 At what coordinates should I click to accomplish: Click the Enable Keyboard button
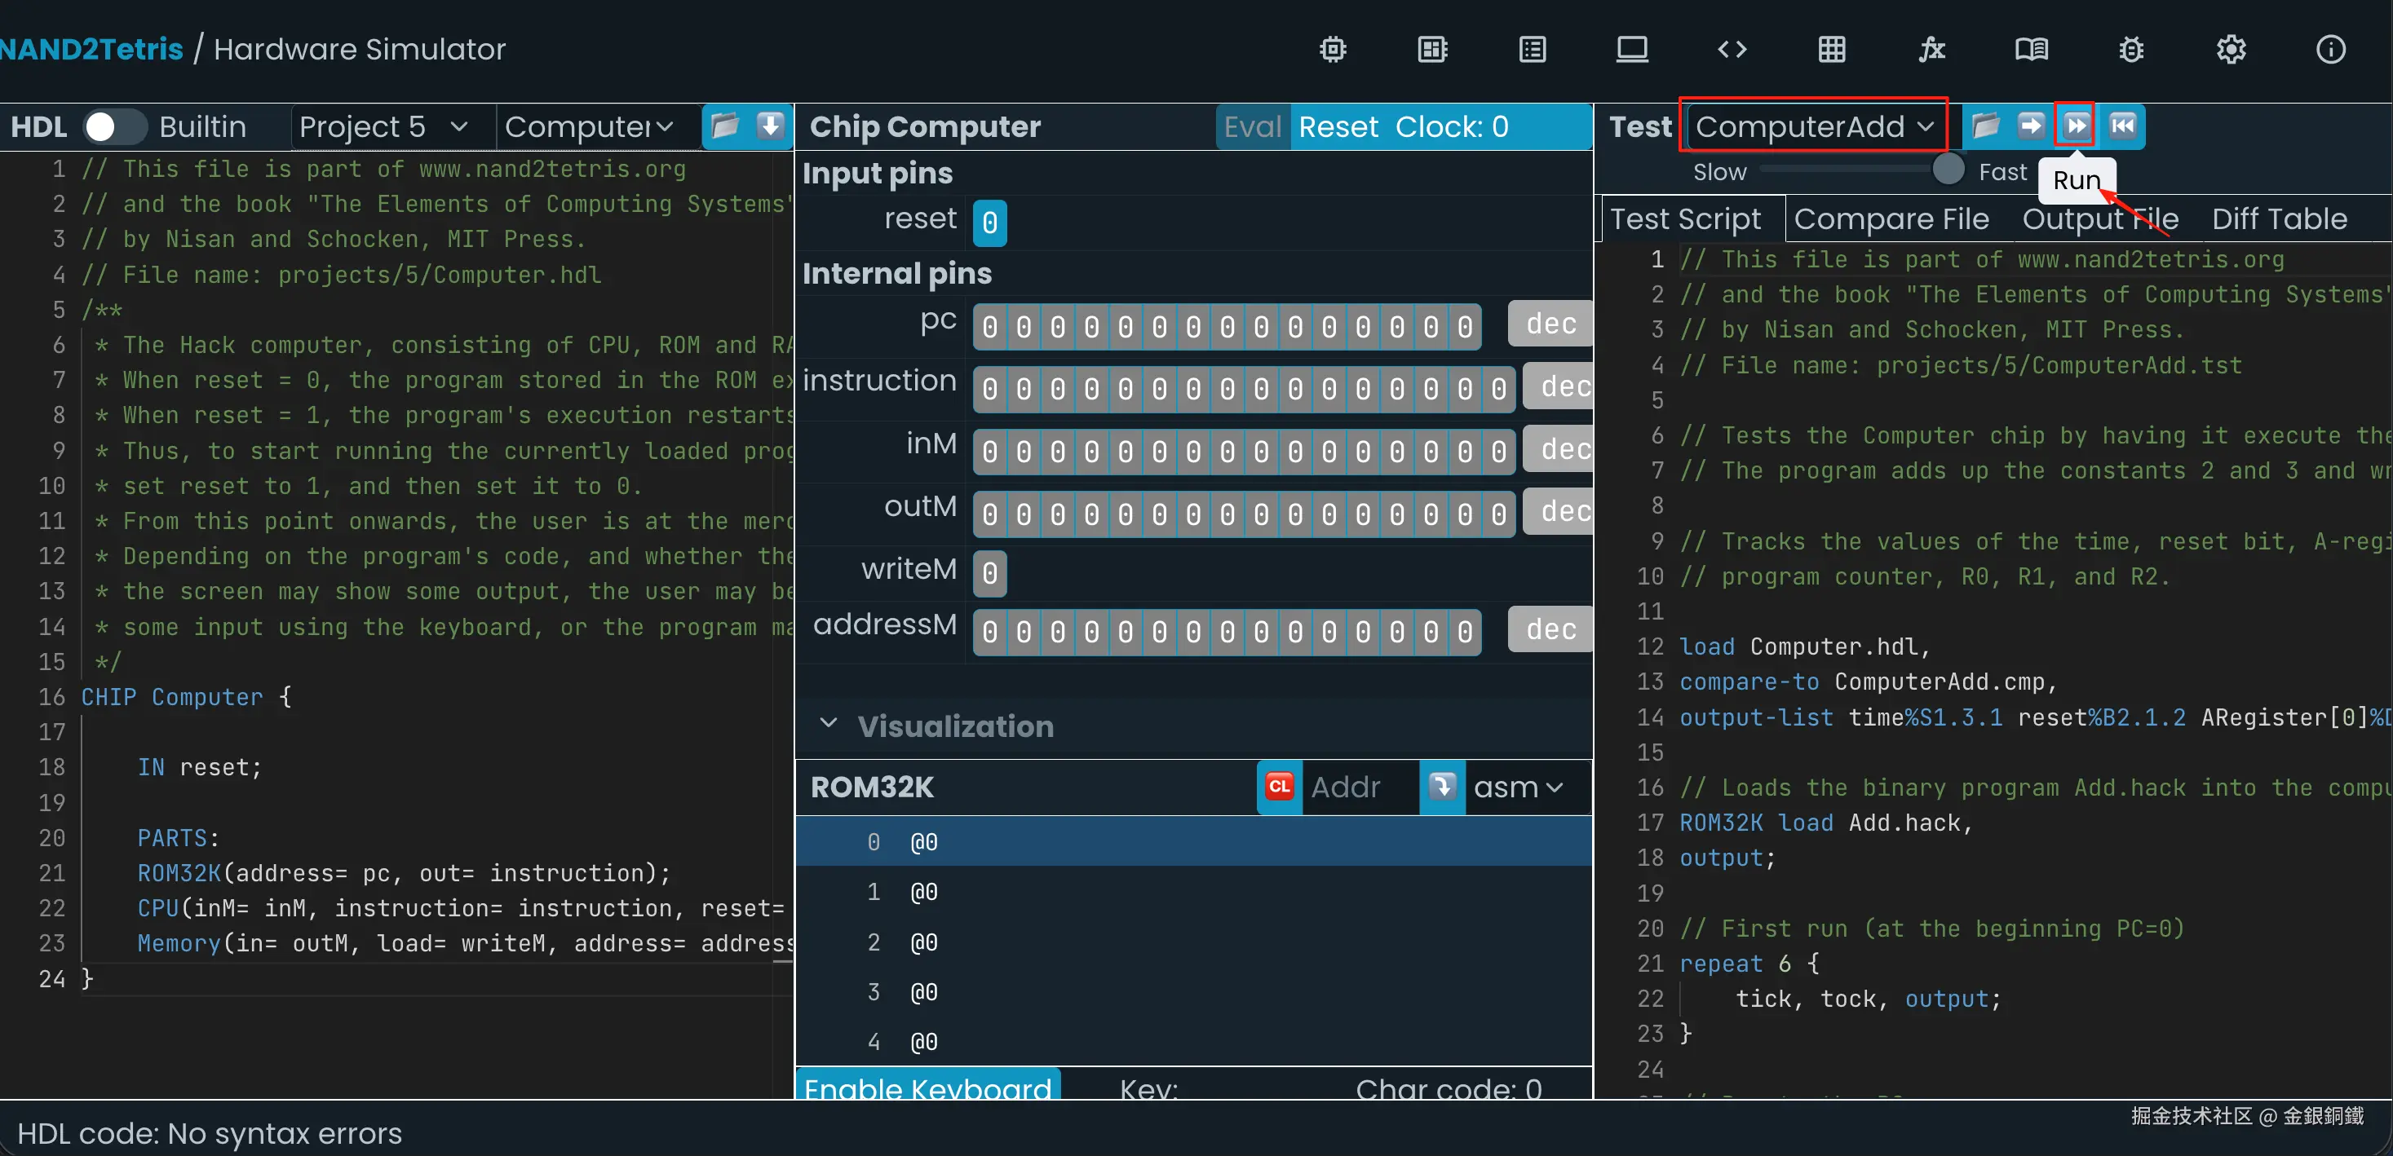click(x=927, y=1087)
